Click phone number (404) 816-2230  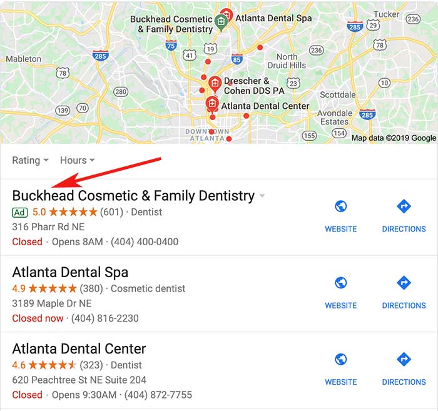tap(105, 318)
